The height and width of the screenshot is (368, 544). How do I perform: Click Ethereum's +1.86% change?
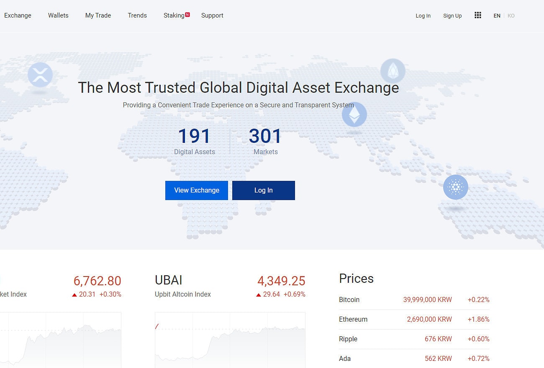(x=479, y=320)
